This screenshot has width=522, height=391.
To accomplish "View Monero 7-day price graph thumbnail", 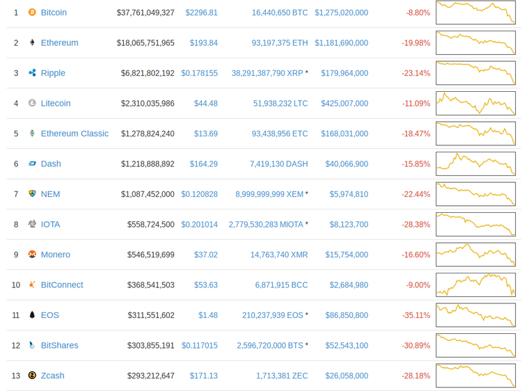I will [476, 255].
